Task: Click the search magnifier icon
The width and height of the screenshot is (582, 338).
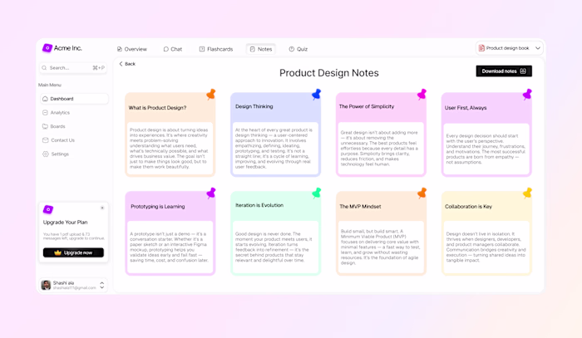Action: tap(44, 68)
